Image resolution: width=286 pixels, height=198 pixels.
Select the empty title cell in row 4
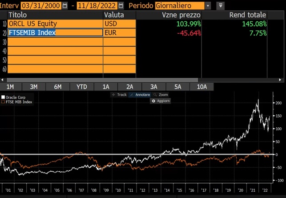tap(55, 51)
